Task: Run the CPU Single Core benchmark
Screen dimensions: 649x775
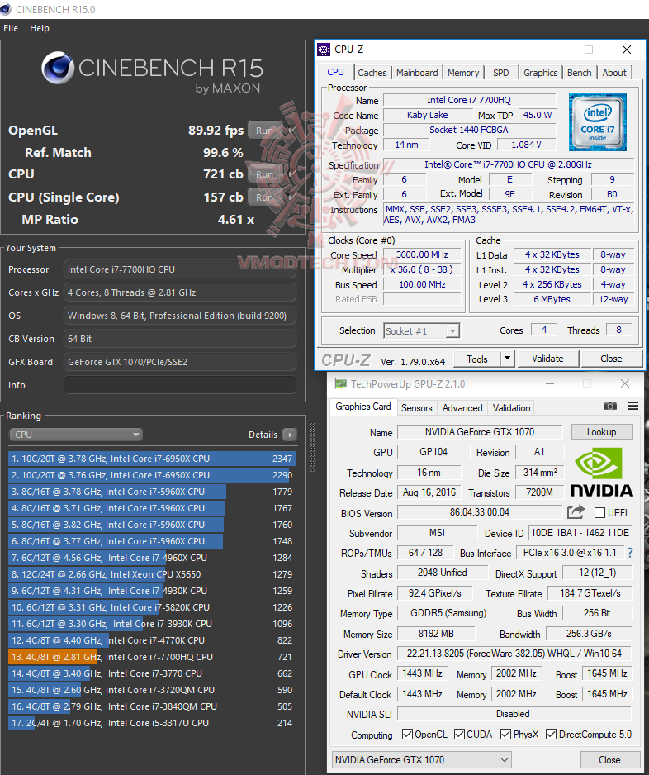Action: pos(265,197)
